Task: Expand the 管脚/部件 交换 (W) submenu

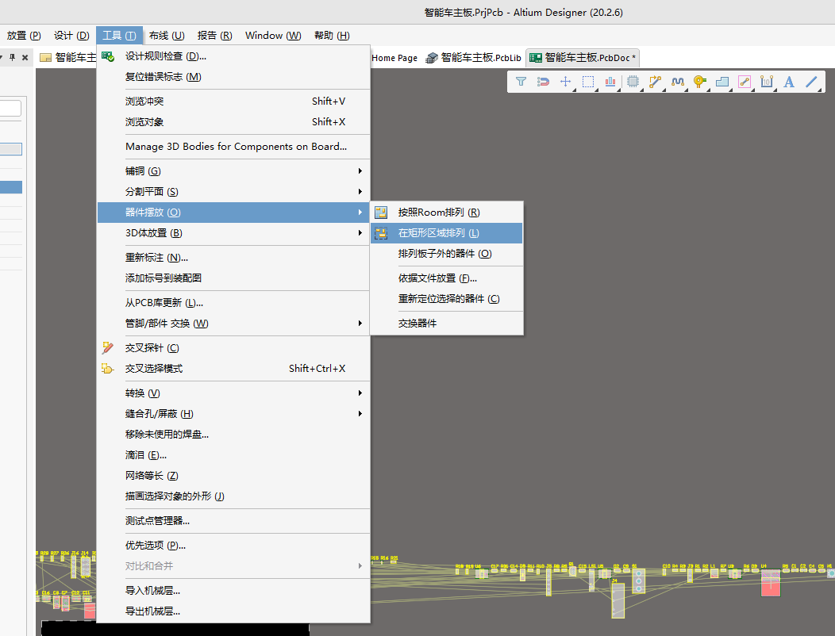Action: click(233, 324)
